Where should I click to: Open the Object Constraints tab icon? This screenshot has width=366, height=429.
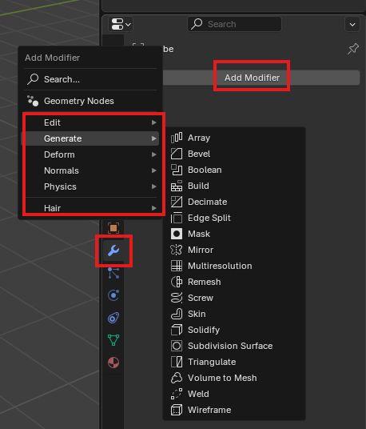coord(113,318)
